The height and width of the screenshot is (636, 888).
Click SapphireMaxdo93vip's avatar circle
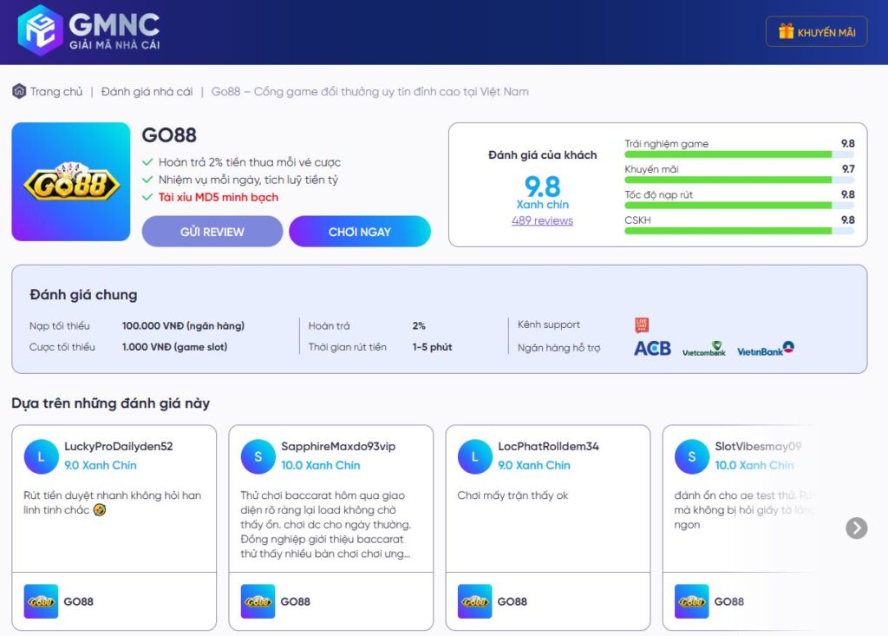pyautogui.click(x=258, y=456)
